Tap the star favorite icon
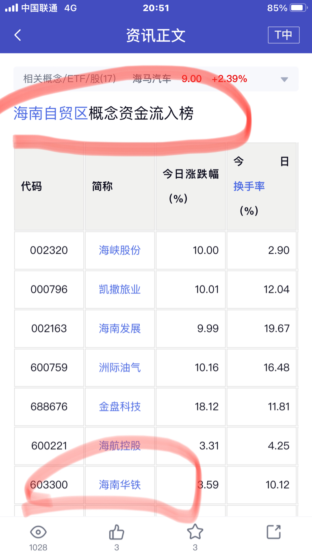 coord(195,532)
